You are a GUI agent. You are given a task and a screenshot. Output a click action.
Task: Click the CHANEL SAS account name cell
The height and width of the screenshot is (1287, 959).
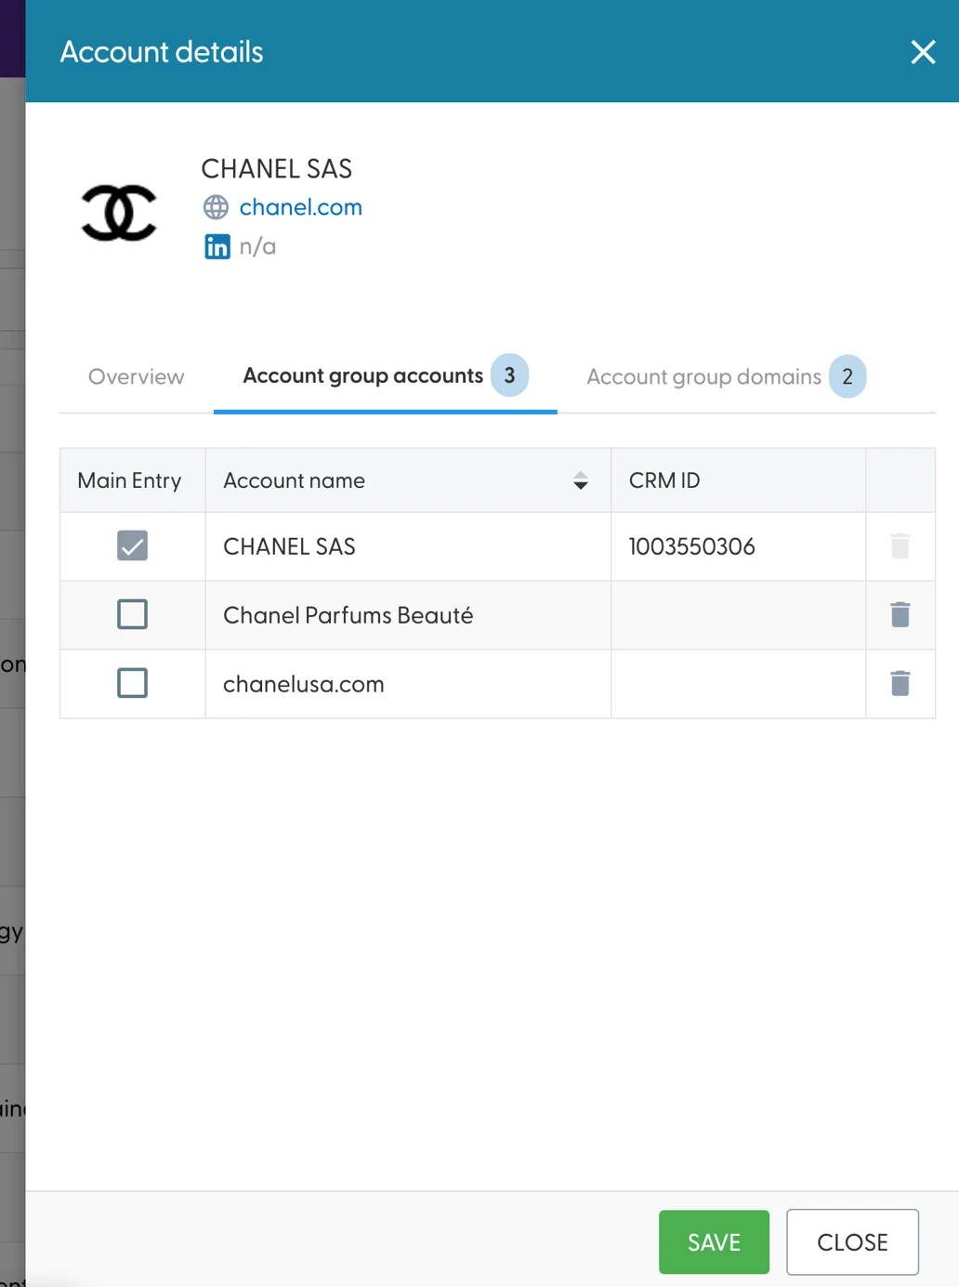point(408,546)
